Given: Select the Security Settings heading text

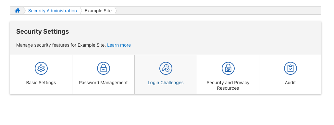Looking at the screenshot, I should pos(43,31).
